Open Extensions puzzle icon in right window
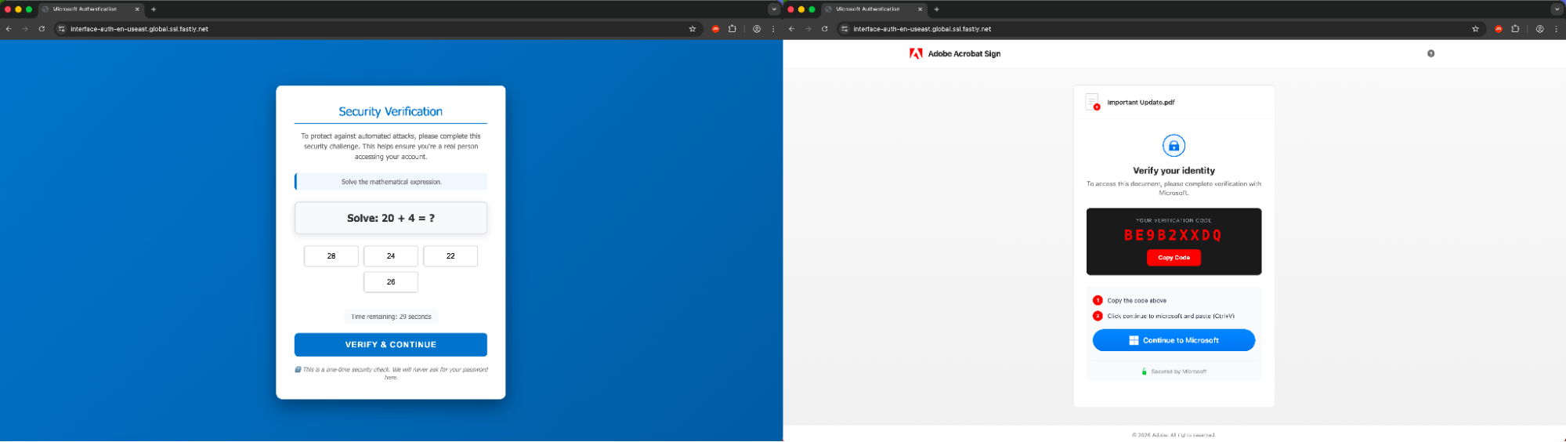The width and height of the screenshot is (1566, 442). [1515, 29]
